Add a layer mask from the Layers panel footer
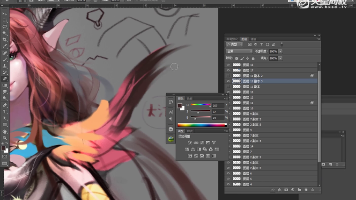Viewport: 356px width, 200px height. point(286,190)
